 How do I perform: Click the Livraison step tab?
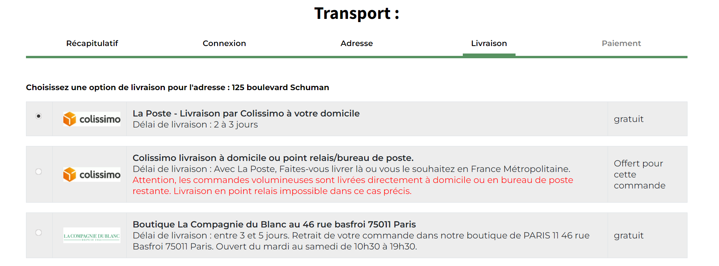click(489, 43)
